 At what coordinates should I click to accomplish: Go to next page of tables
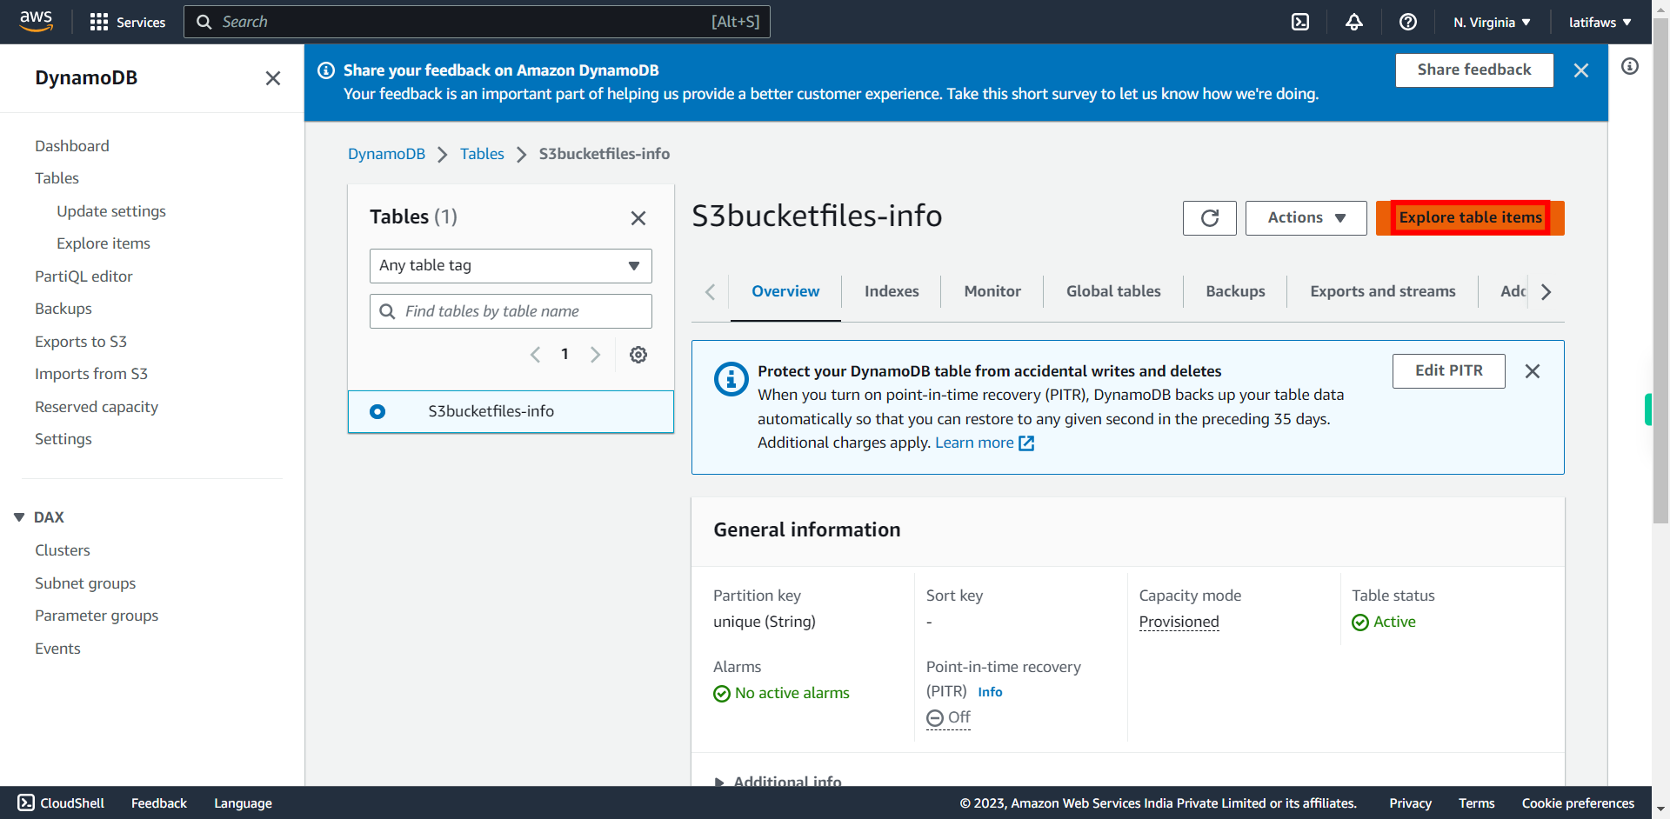[x=596, y=355]
